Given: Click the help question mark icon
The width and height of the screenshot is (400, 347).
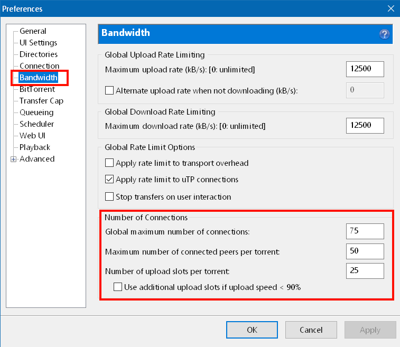Looking at the screenshot, I should (384, 34).
